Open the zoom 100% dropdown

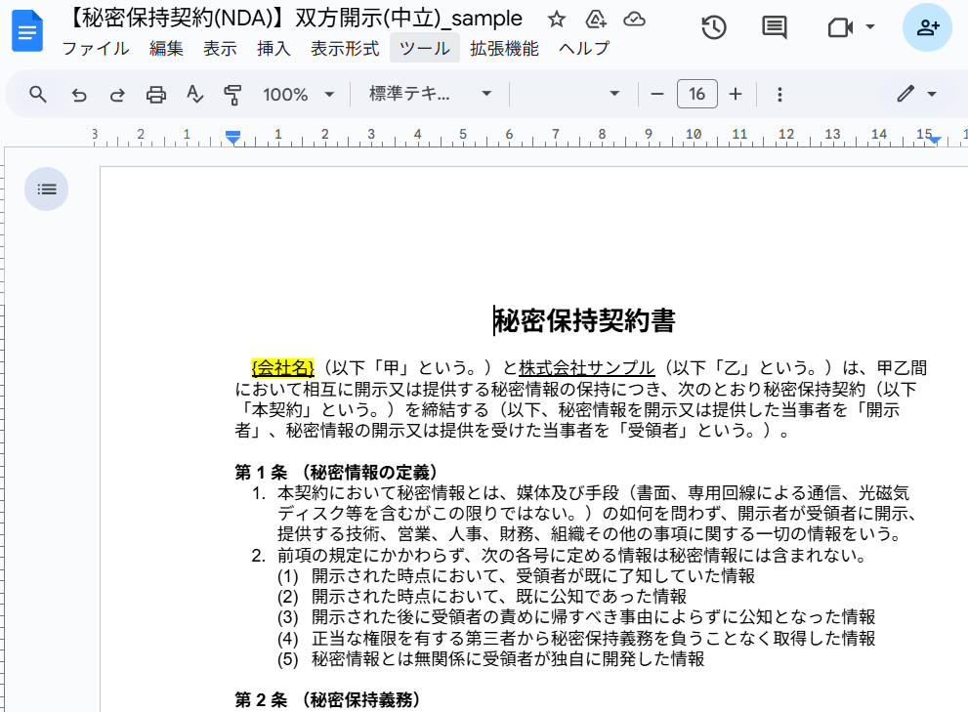[x=298, y=95]
